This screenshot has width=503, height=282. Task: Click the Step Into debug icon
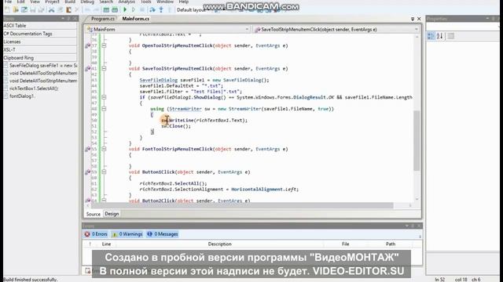click(x=161, y=10)
